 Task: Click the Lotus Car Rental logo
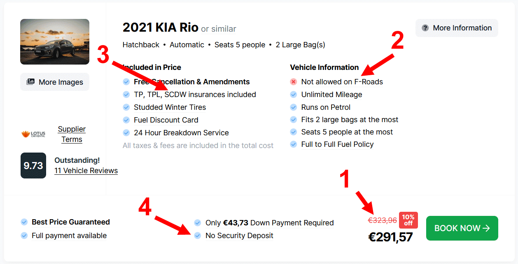tap(33, 134)
